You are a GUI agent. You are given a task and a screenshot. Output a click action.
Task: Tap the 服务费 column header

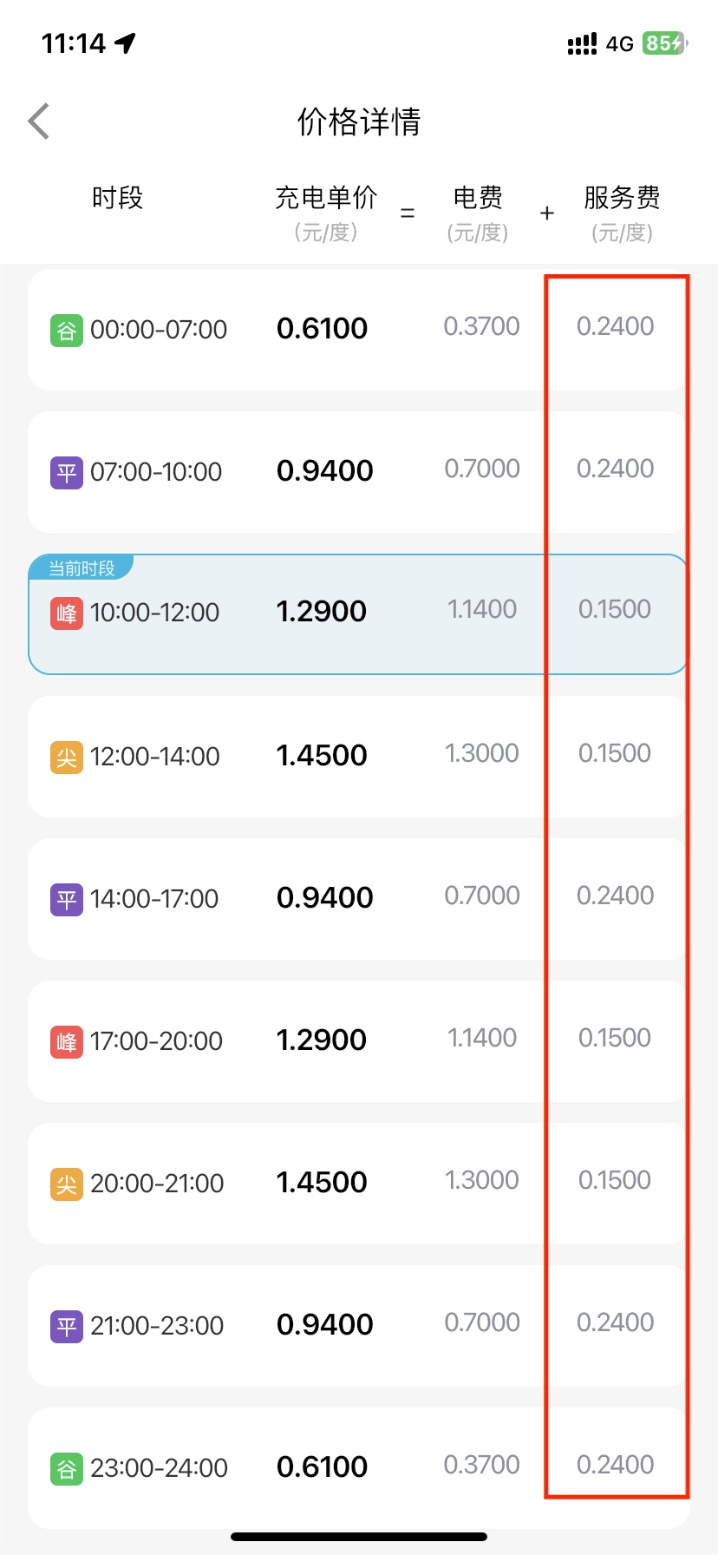[x=622, y=199]
